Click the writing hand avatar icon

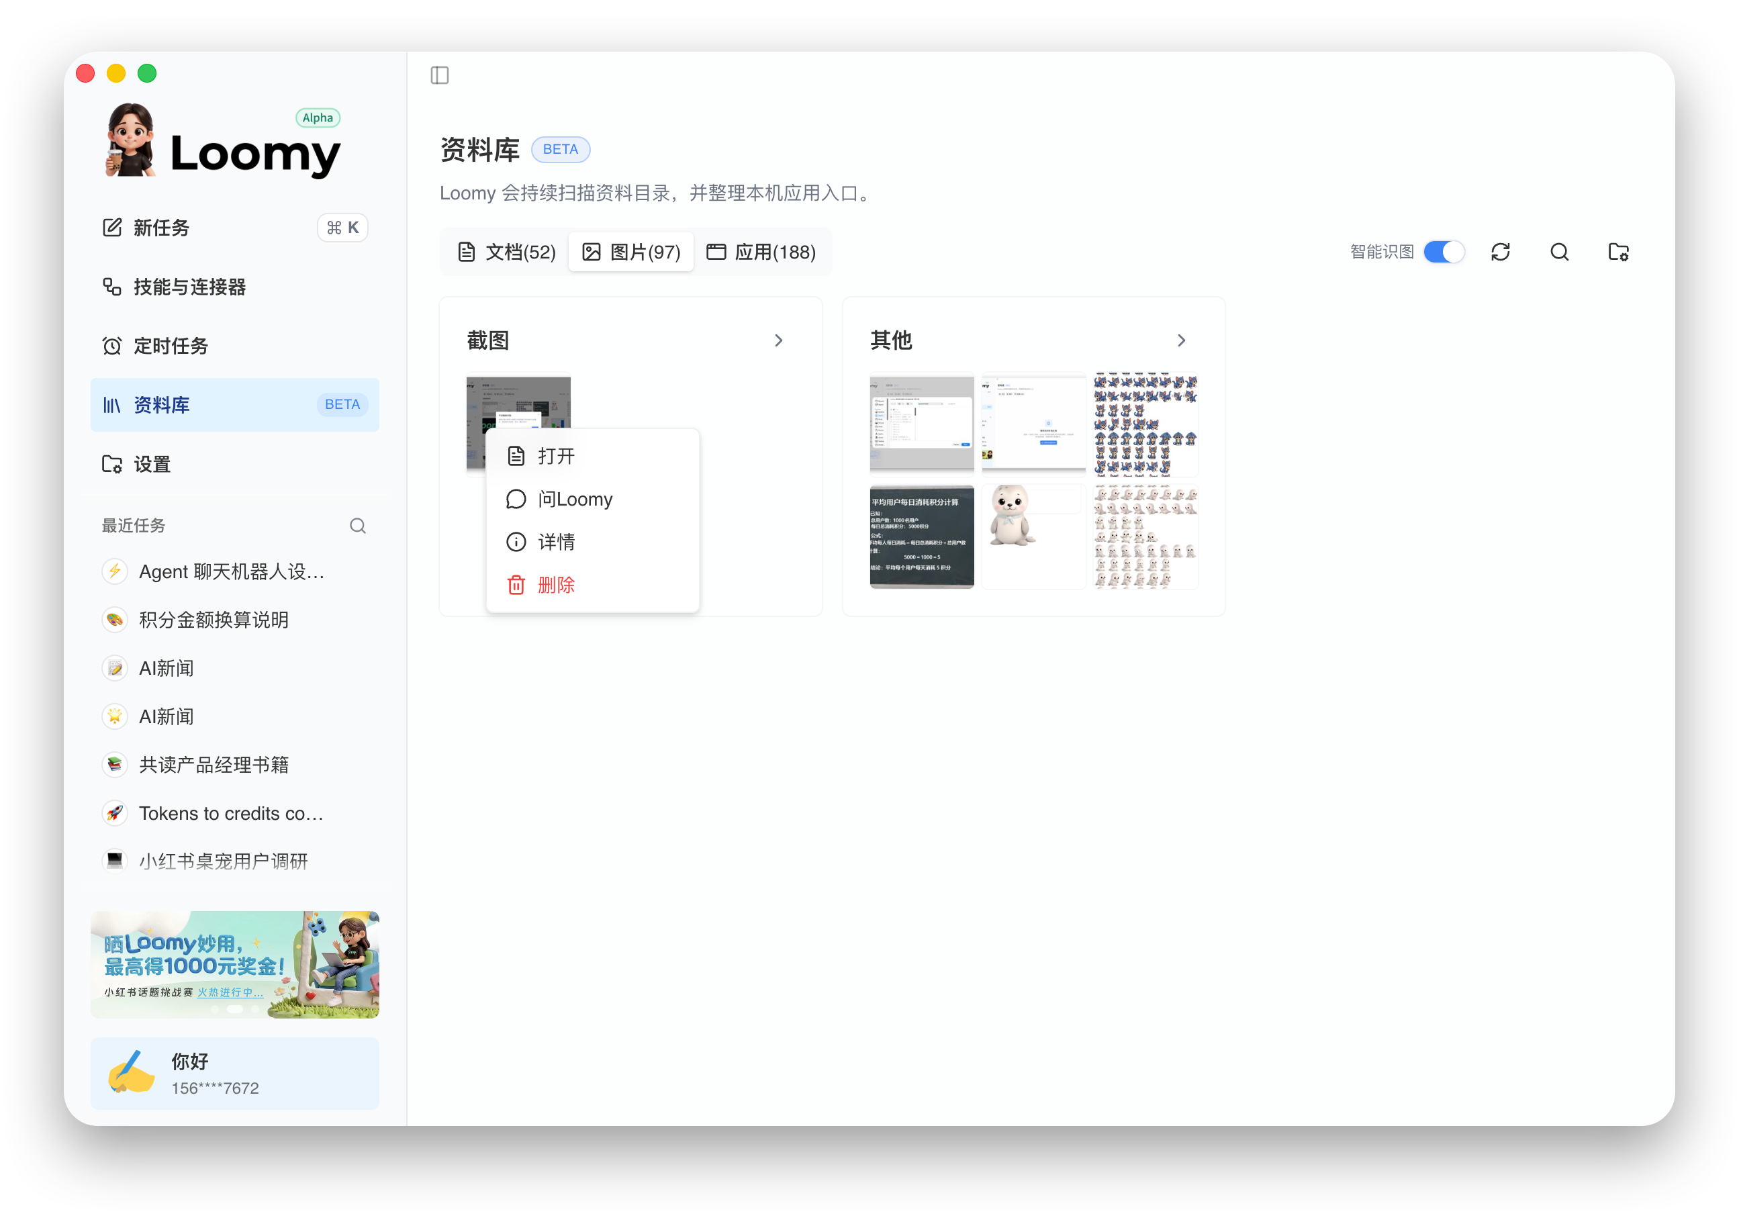[132, 1072]
